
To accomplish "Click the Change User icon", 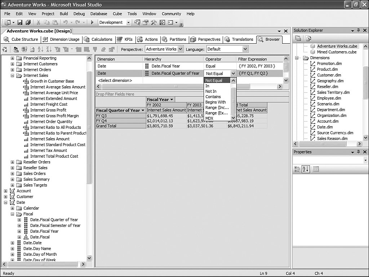I will pos(16,49).
